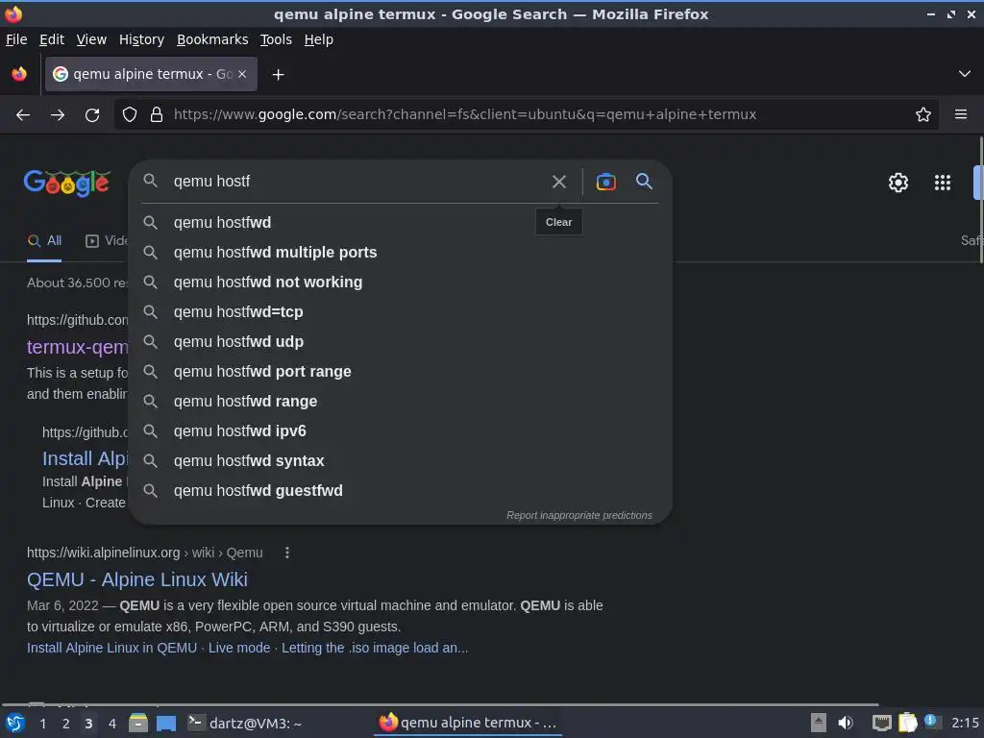This screenshot has height=738, width=984.
Task: Choose suggestion 'qemu hostfwd guestfwd'
Action: (401, 491)
